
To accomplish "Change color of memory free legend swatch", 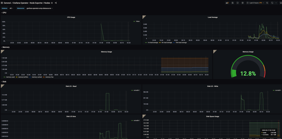I will coord(44,77).
